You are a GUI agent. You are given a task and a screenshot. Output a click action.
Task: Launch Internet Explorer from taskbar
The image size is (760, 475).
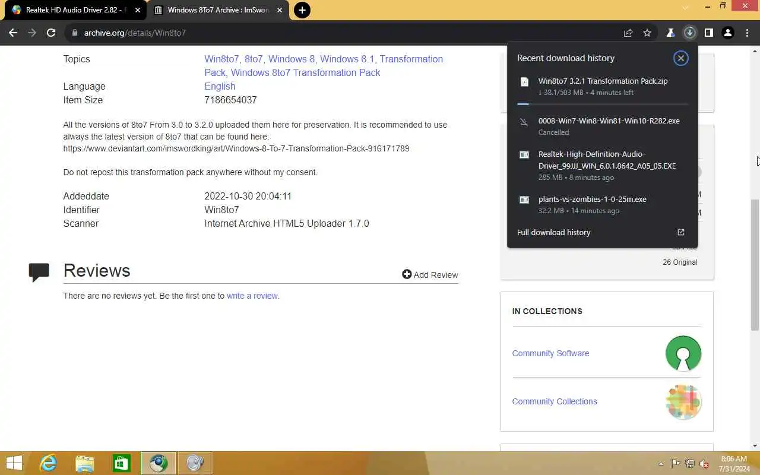tap(48, 463)
